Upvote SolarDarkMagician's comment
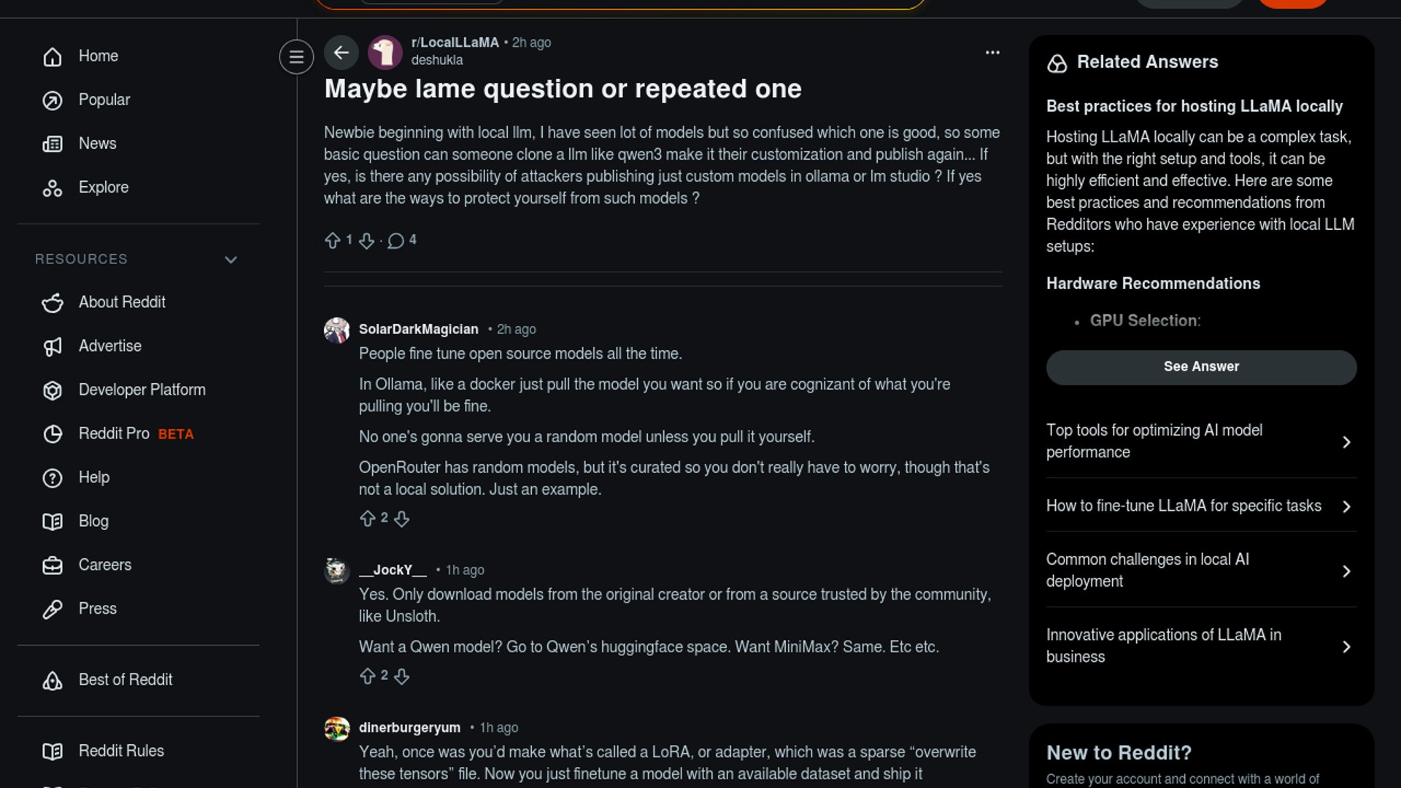 [368, 519]
